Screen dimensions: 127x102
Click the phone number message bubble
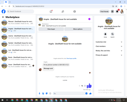56,65
